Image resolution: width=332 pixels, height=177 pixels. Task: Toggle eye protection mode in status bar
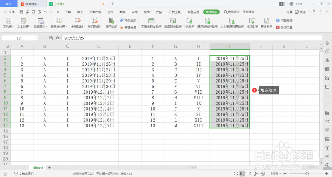(263, 174)
